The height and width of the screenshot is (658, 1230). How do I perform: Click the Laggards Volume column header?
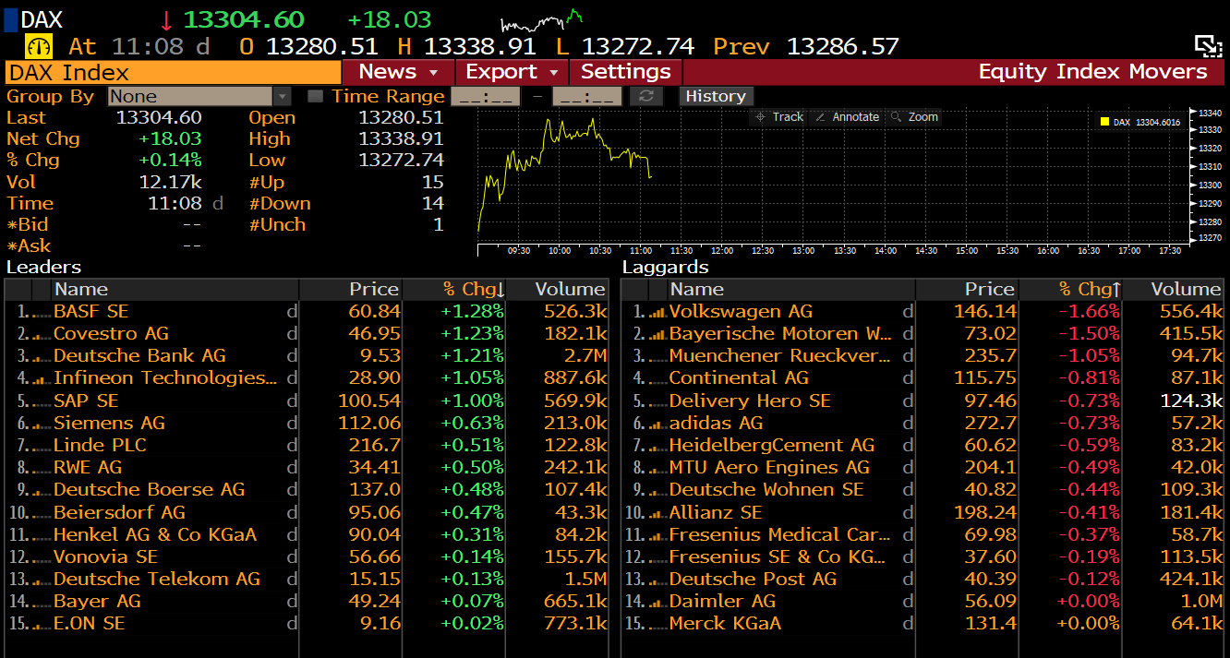click(1175, 290)
